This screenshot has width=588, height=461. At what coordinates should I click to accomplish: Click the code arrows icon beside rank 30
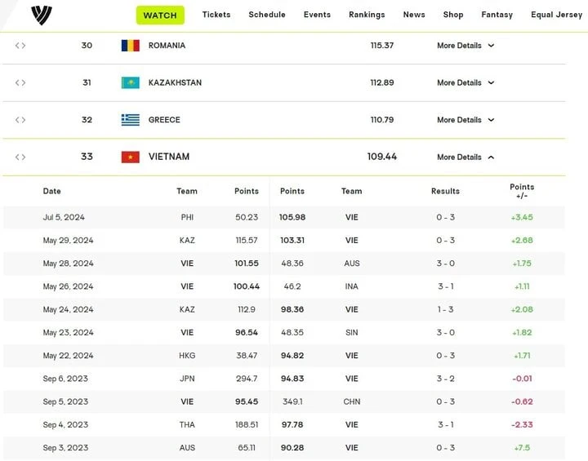[x=20, y=46]
